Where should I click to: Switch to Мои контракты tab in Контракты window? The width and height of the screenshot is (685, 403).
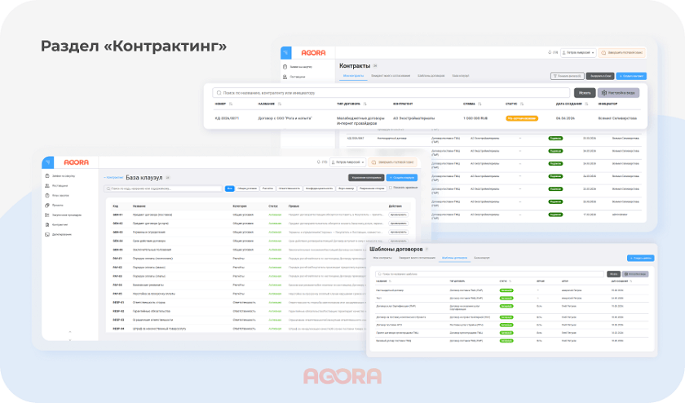point(353,76)
